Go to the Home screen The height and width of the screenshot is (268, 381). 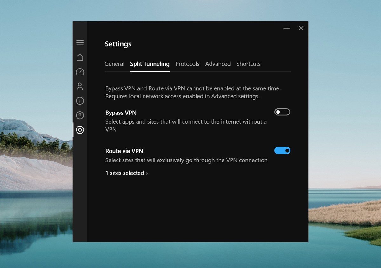(80, 57)
